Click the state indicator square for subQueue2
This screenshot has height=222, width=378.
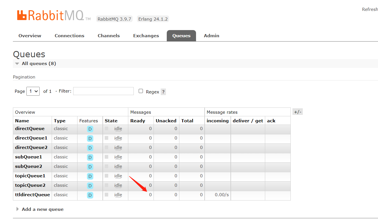point(106,166)
